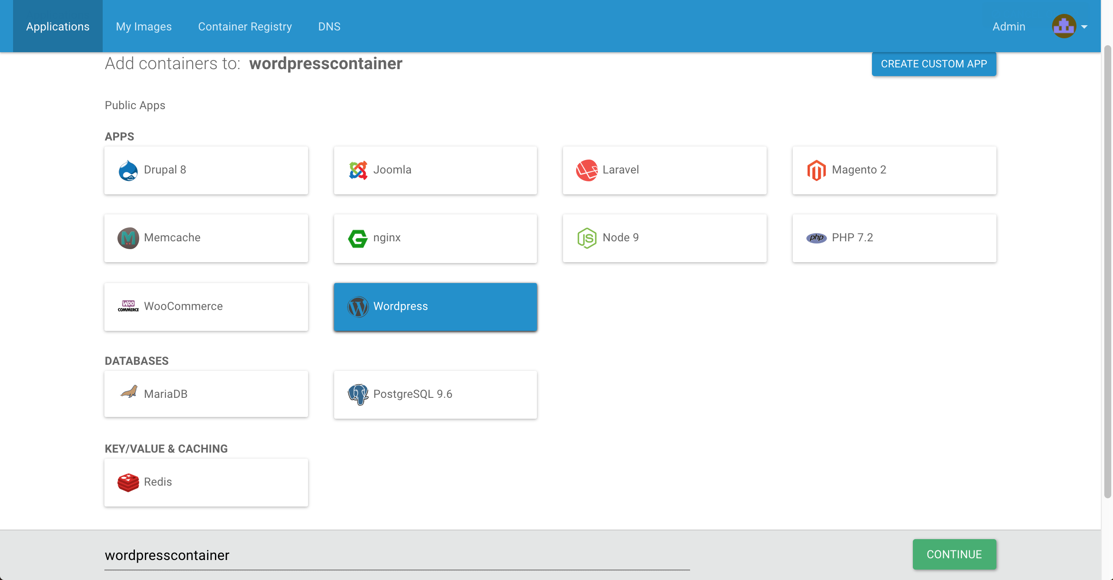Viewport: 1113px width, 580px height.
Task: Select the Drupal 8 app label
Action: tap(165, 170)
